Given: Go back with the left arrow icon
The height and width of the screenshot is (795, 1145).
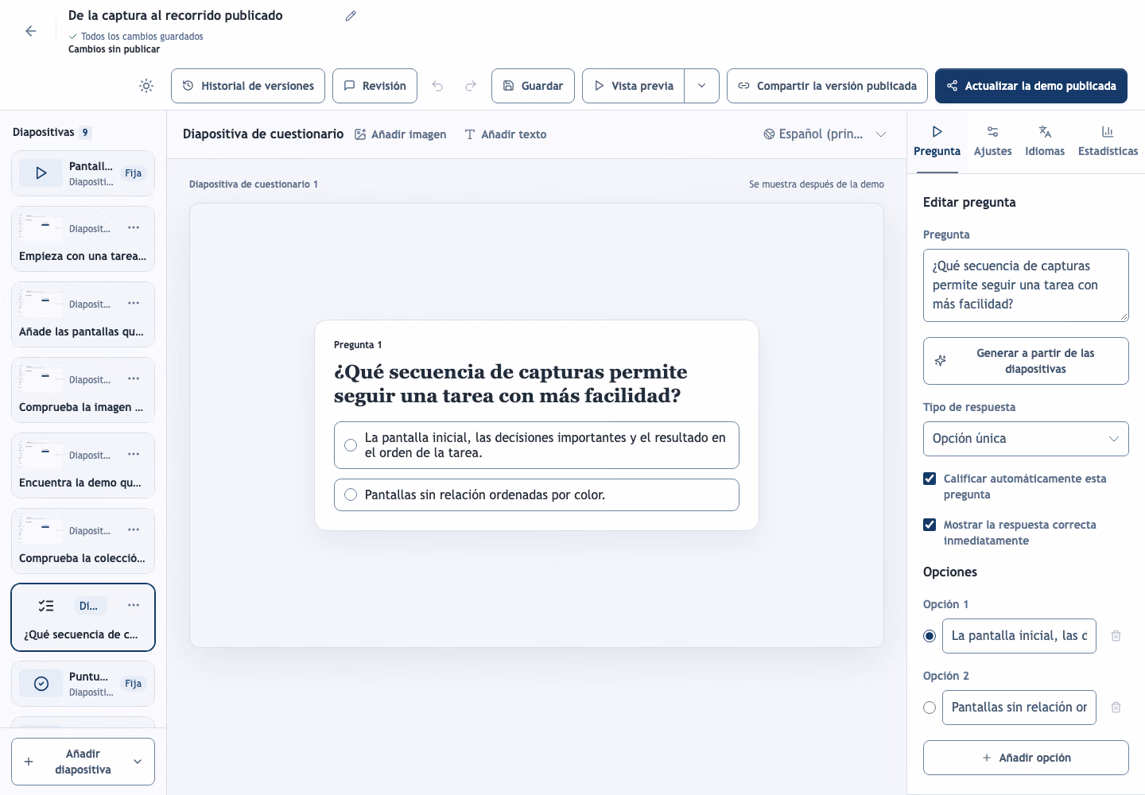Looking at the screenshot, I should [31, 31].
